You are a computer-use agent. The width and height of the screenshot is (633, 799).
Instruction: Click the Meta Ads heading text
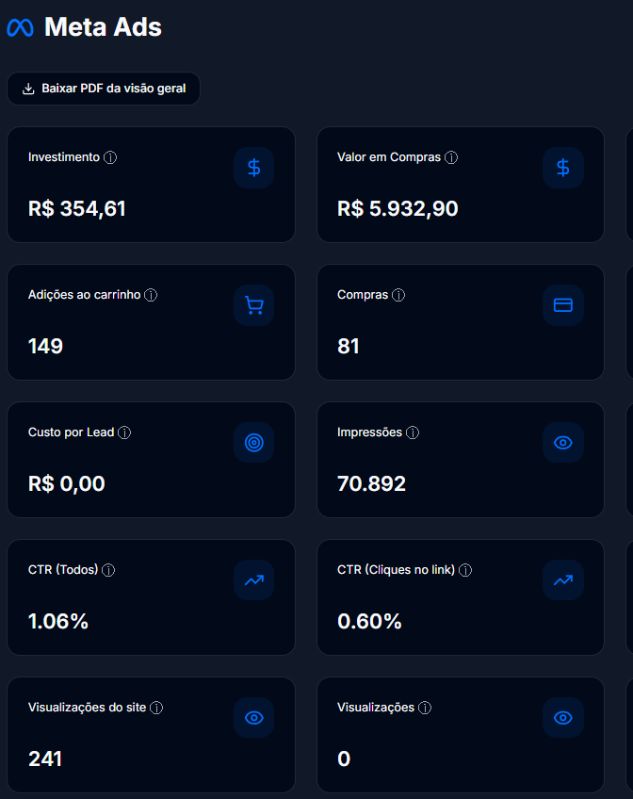click(103, 28)
